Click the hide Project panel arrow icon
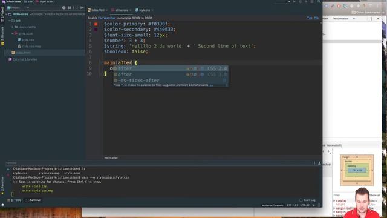This screenshot has width=387, height=218. point(82,8)
